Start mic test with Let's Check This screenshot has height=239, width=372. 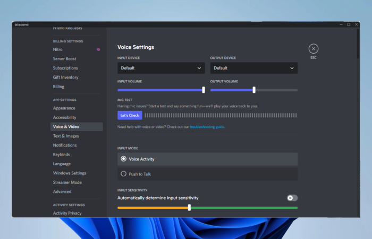pyautogui.click(x=130, y=115)
